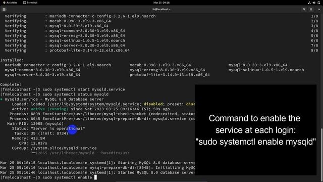The image size is (323, 182).
Task: Click 'mysql-server-8.0.30-3.el9.x86_64' under Installed
Action: click(42, 75)
